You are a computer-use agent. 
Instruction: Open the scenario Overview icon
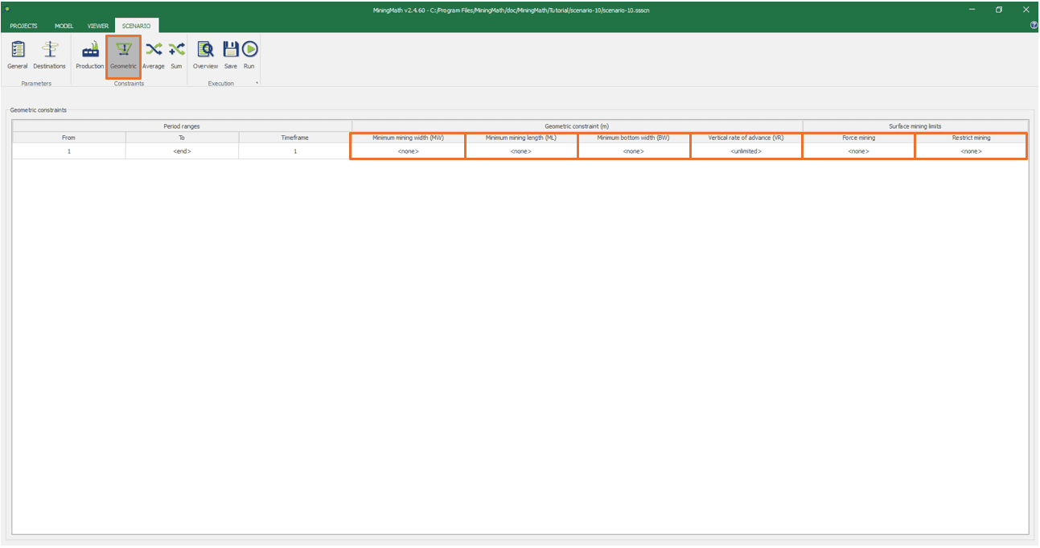coord(205,55)
